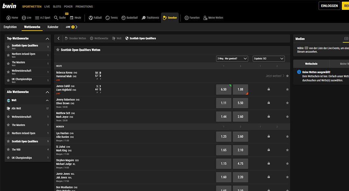Bet on James Cahill at 6.50
The image size is (349, 191).
224,90
